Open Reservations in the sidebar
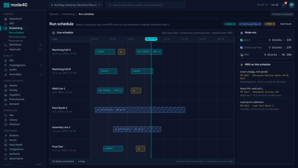 tap(16, 41)
